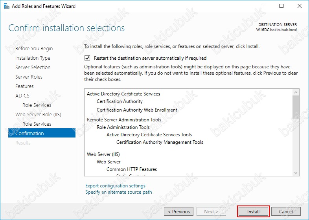Select Remote Server Administration Tools row
Image resolution: width=309 pixels, height=220 pixels.
[x=124, y=120]
